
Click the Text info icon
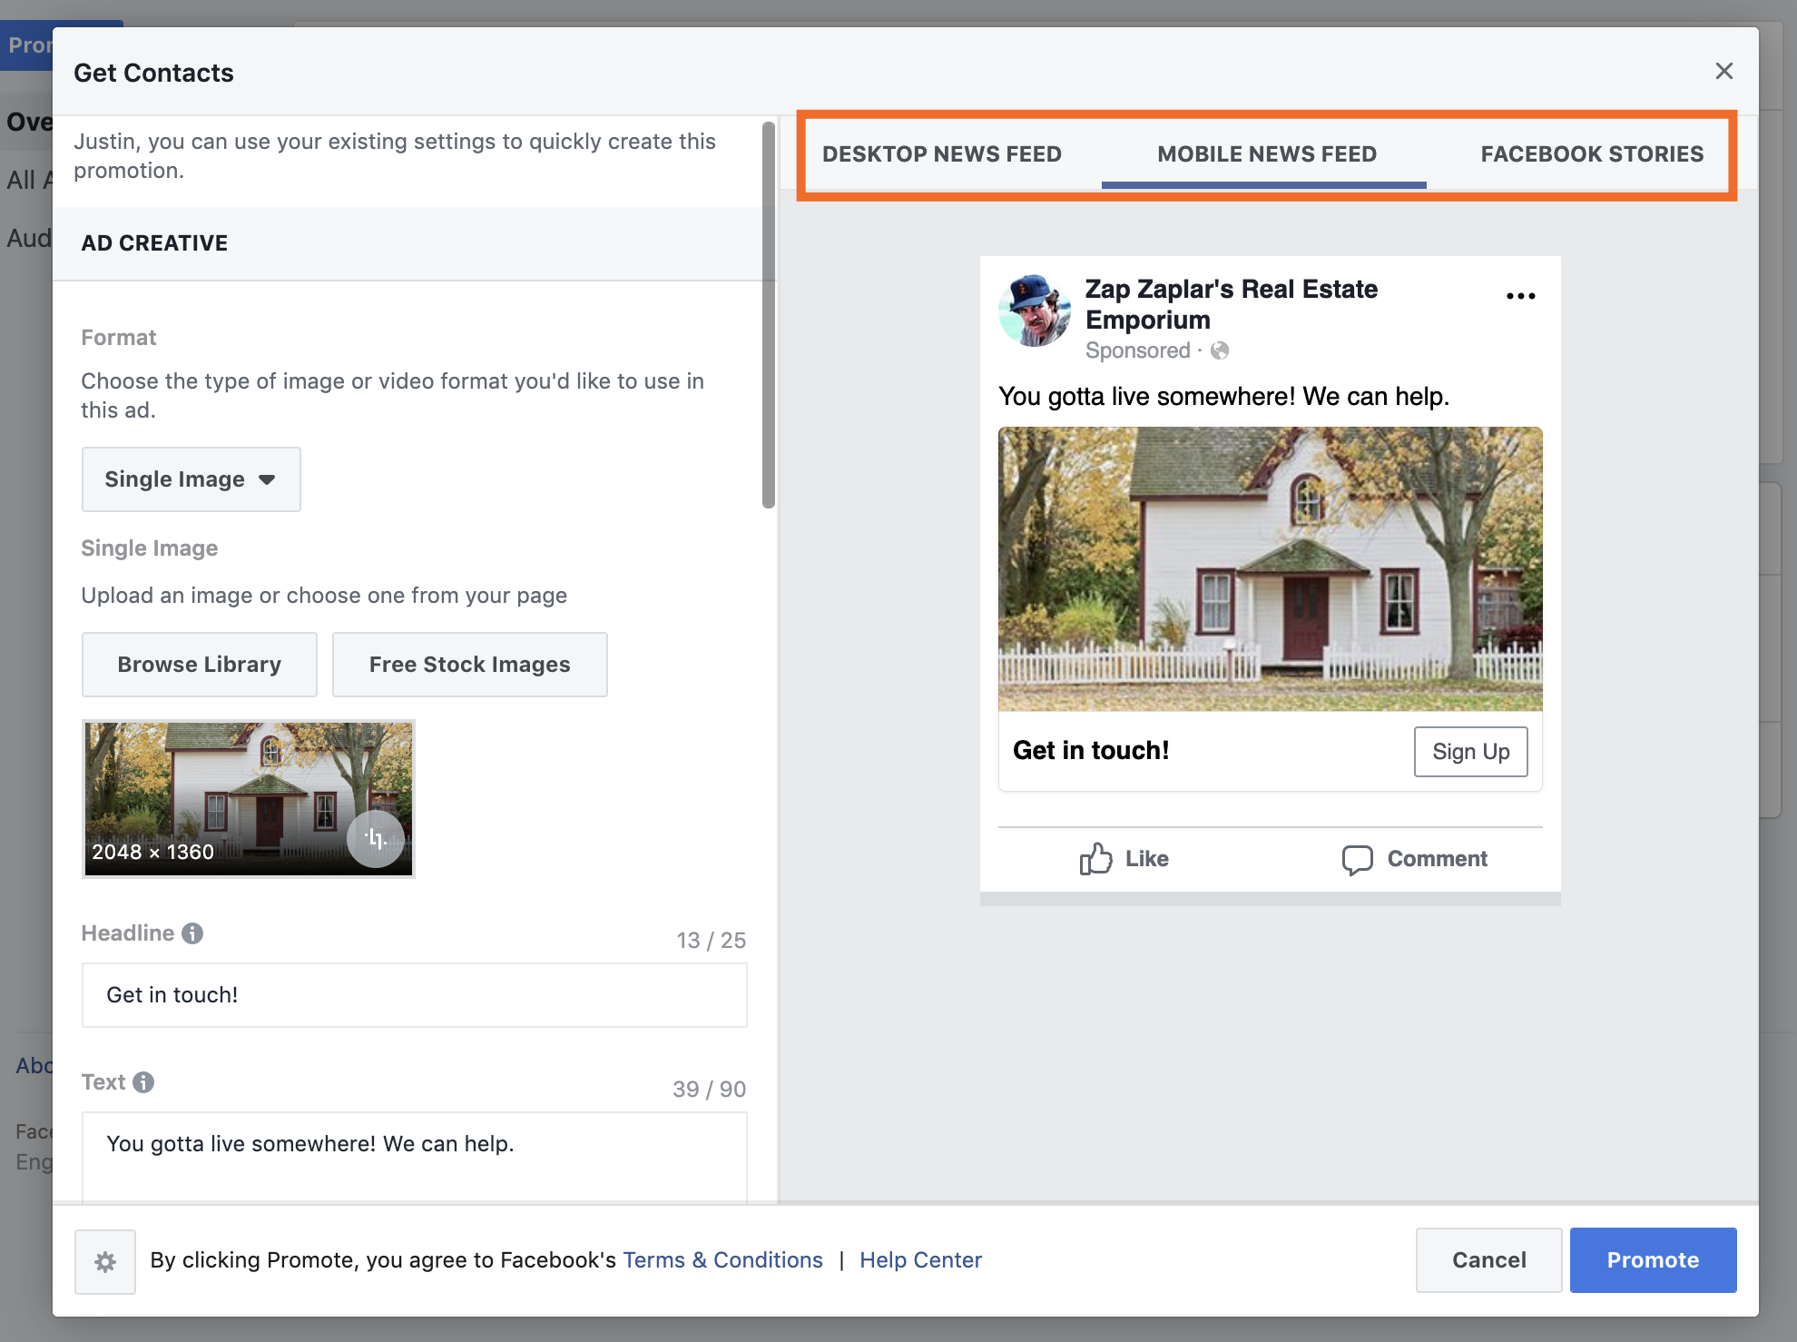[x=143, y=1082]
